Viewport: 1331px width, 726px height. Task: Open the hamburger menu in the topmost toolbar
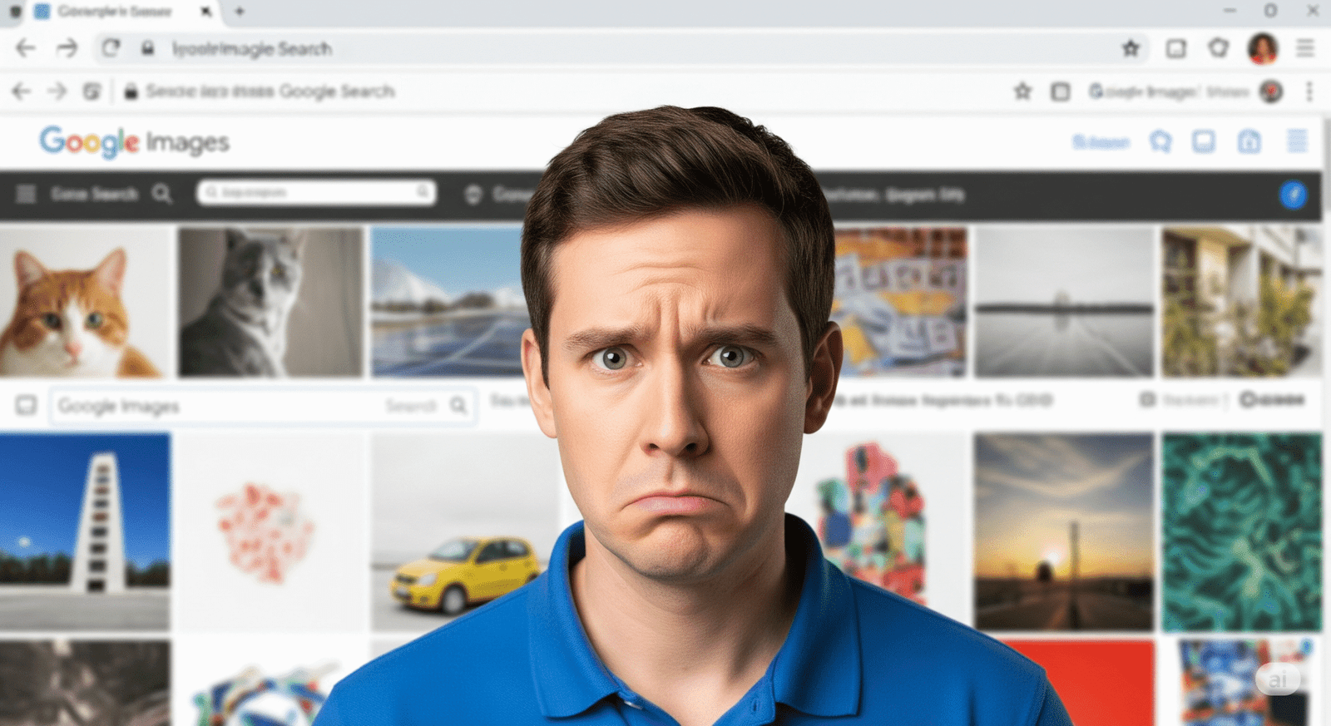pos(1305,48)
